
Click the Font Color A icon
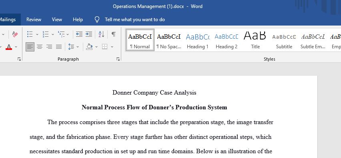9,47
